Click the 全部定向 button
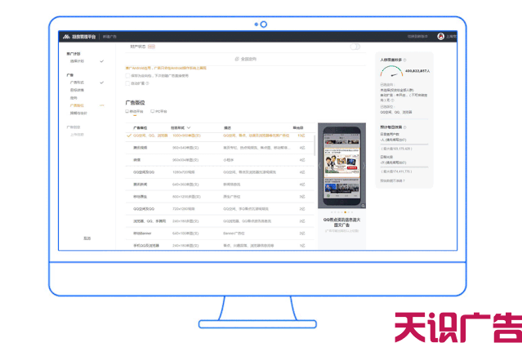Image resolution: width=522 pixels, height=343 pixels. coord(246,59)
